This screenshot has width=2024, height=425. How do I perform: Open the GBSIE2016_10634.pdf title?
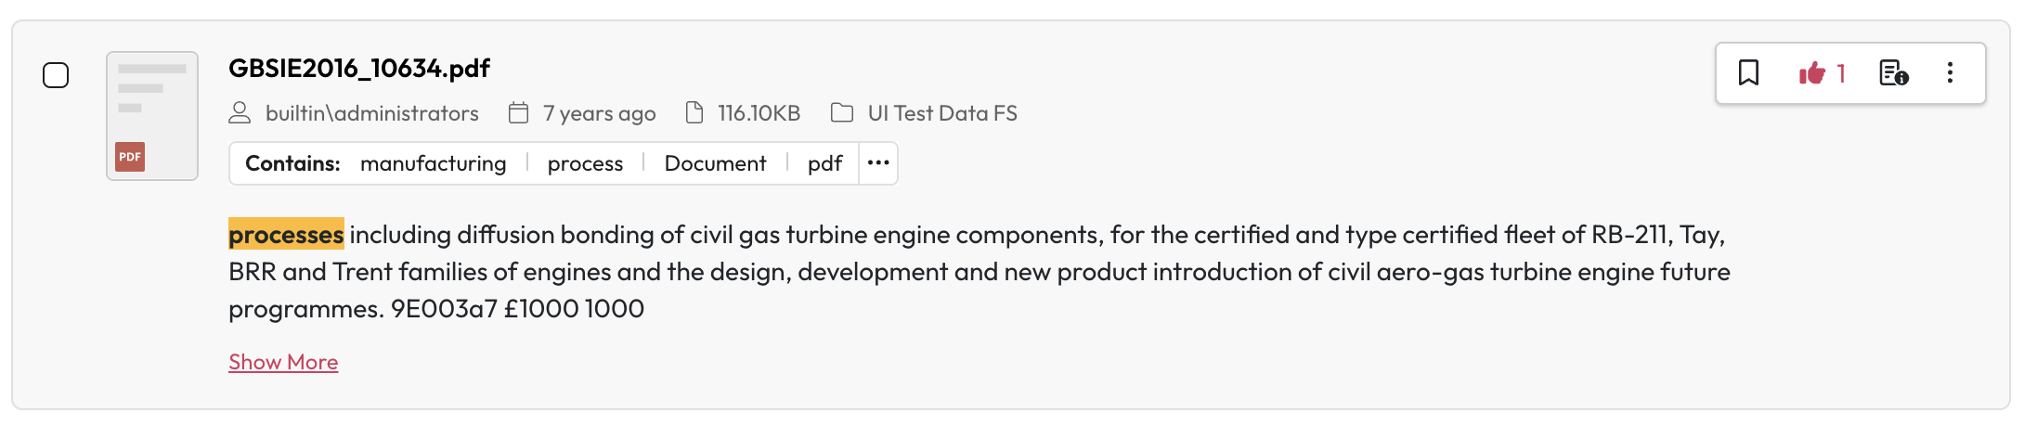(359, 68)
